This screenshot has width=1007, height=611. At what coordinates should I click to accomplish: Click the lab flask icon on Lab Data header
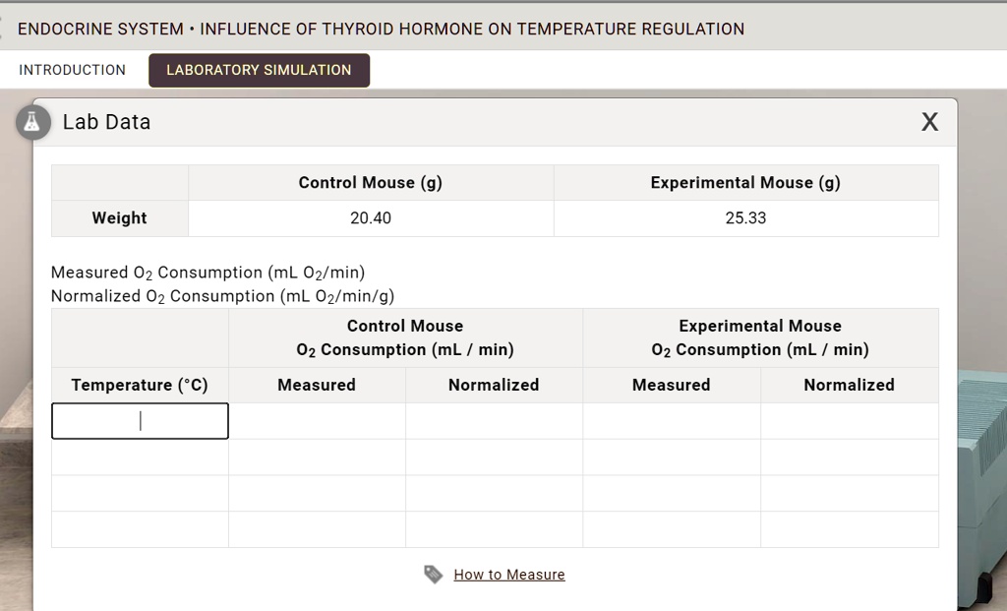(x=32, y=122)
